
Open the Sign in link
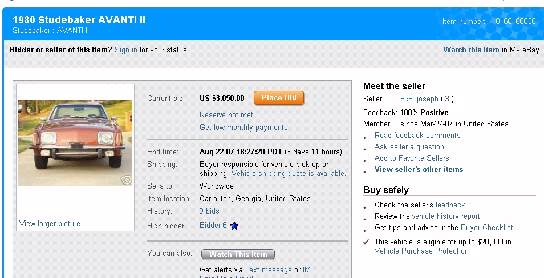coord(125,50)
